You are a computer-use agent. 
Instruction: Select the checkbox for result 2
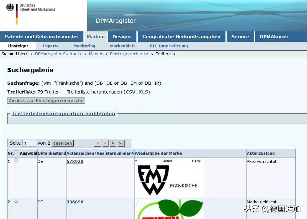click(x=16, y=201)
